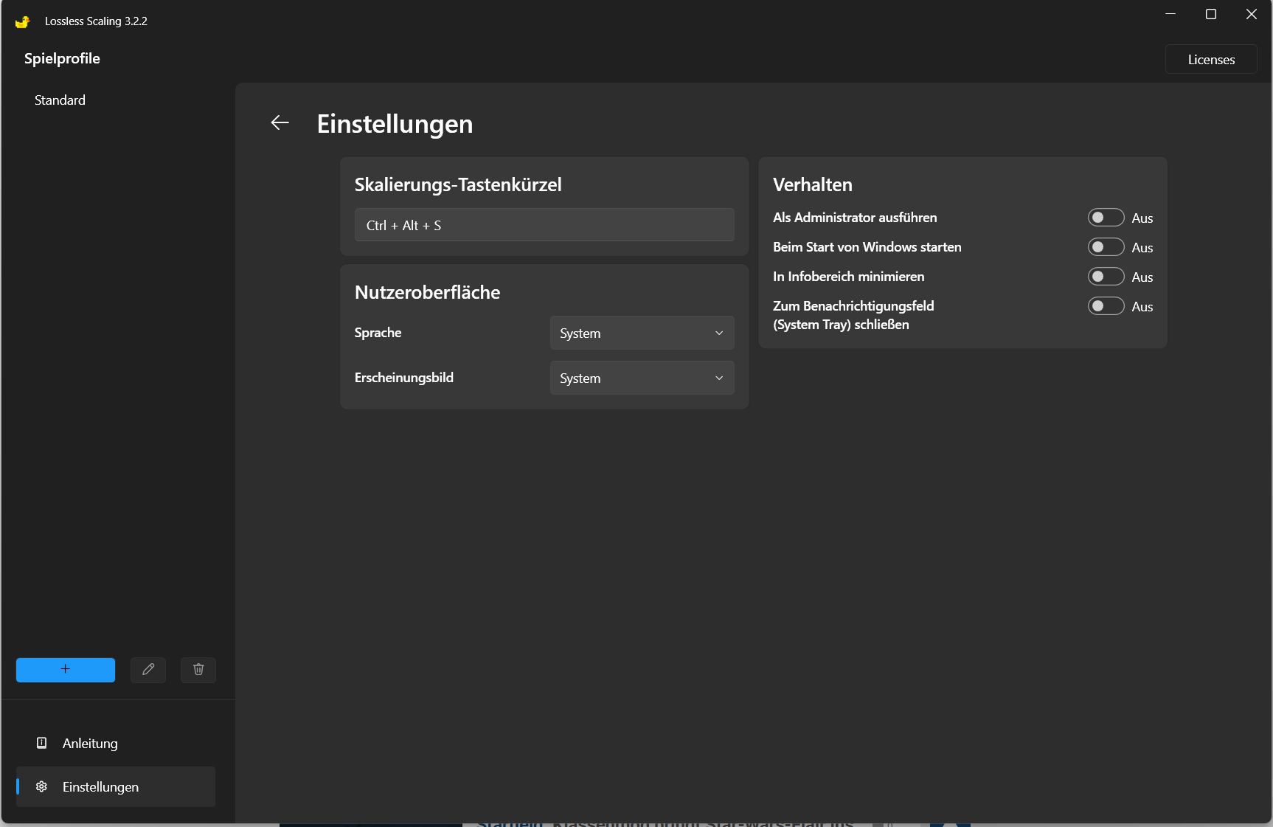Viewport: 1273px width, 827px height.
Task: Maximize the Lossless Scaling window
Action: point(1211,14)
